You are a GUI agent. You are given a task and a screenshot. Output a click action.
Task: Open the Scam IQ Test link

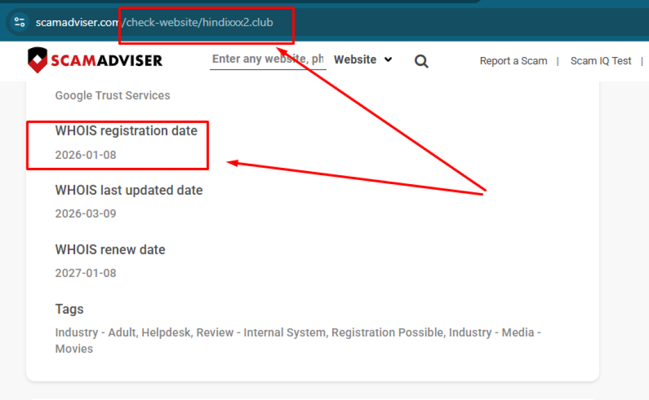(x=600, y=61)
